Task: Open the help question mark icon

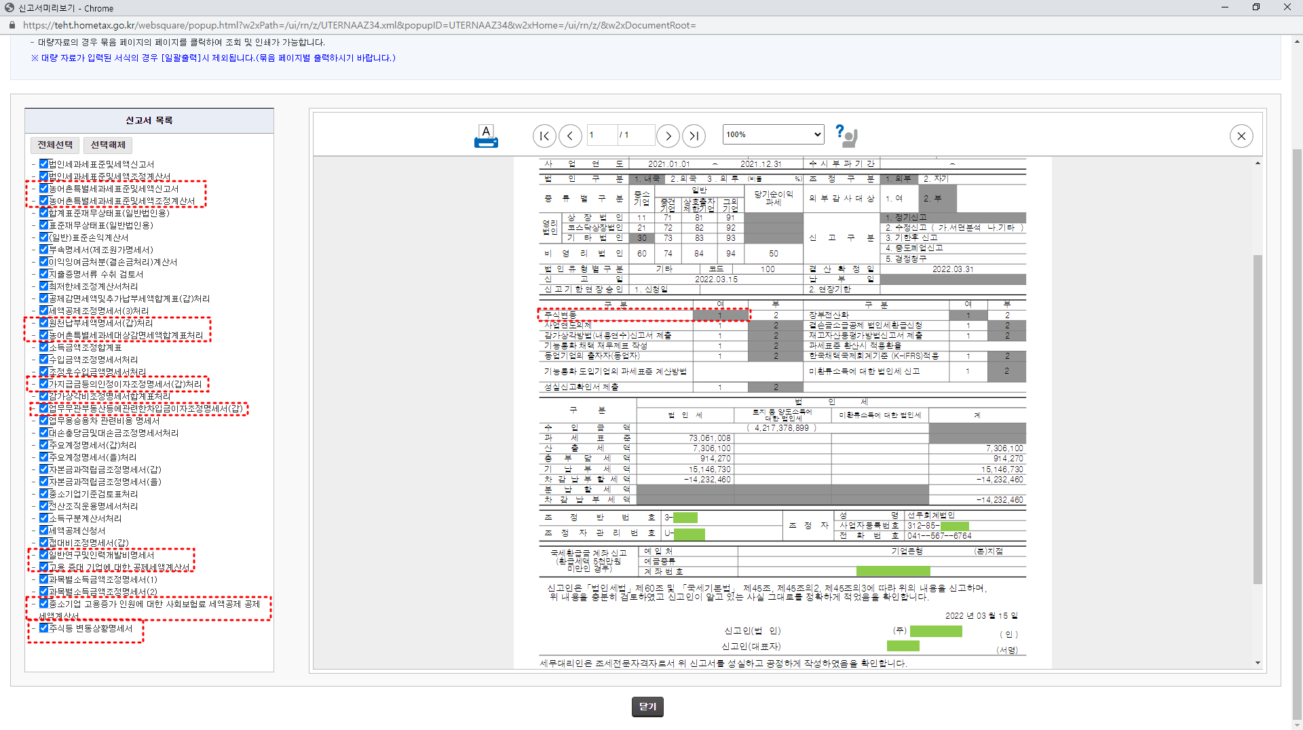Action: [x=846, y=136]
